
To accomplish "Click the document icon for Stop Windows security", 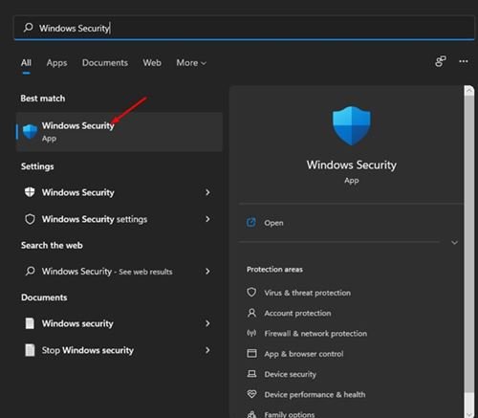I will pos(30,350).
